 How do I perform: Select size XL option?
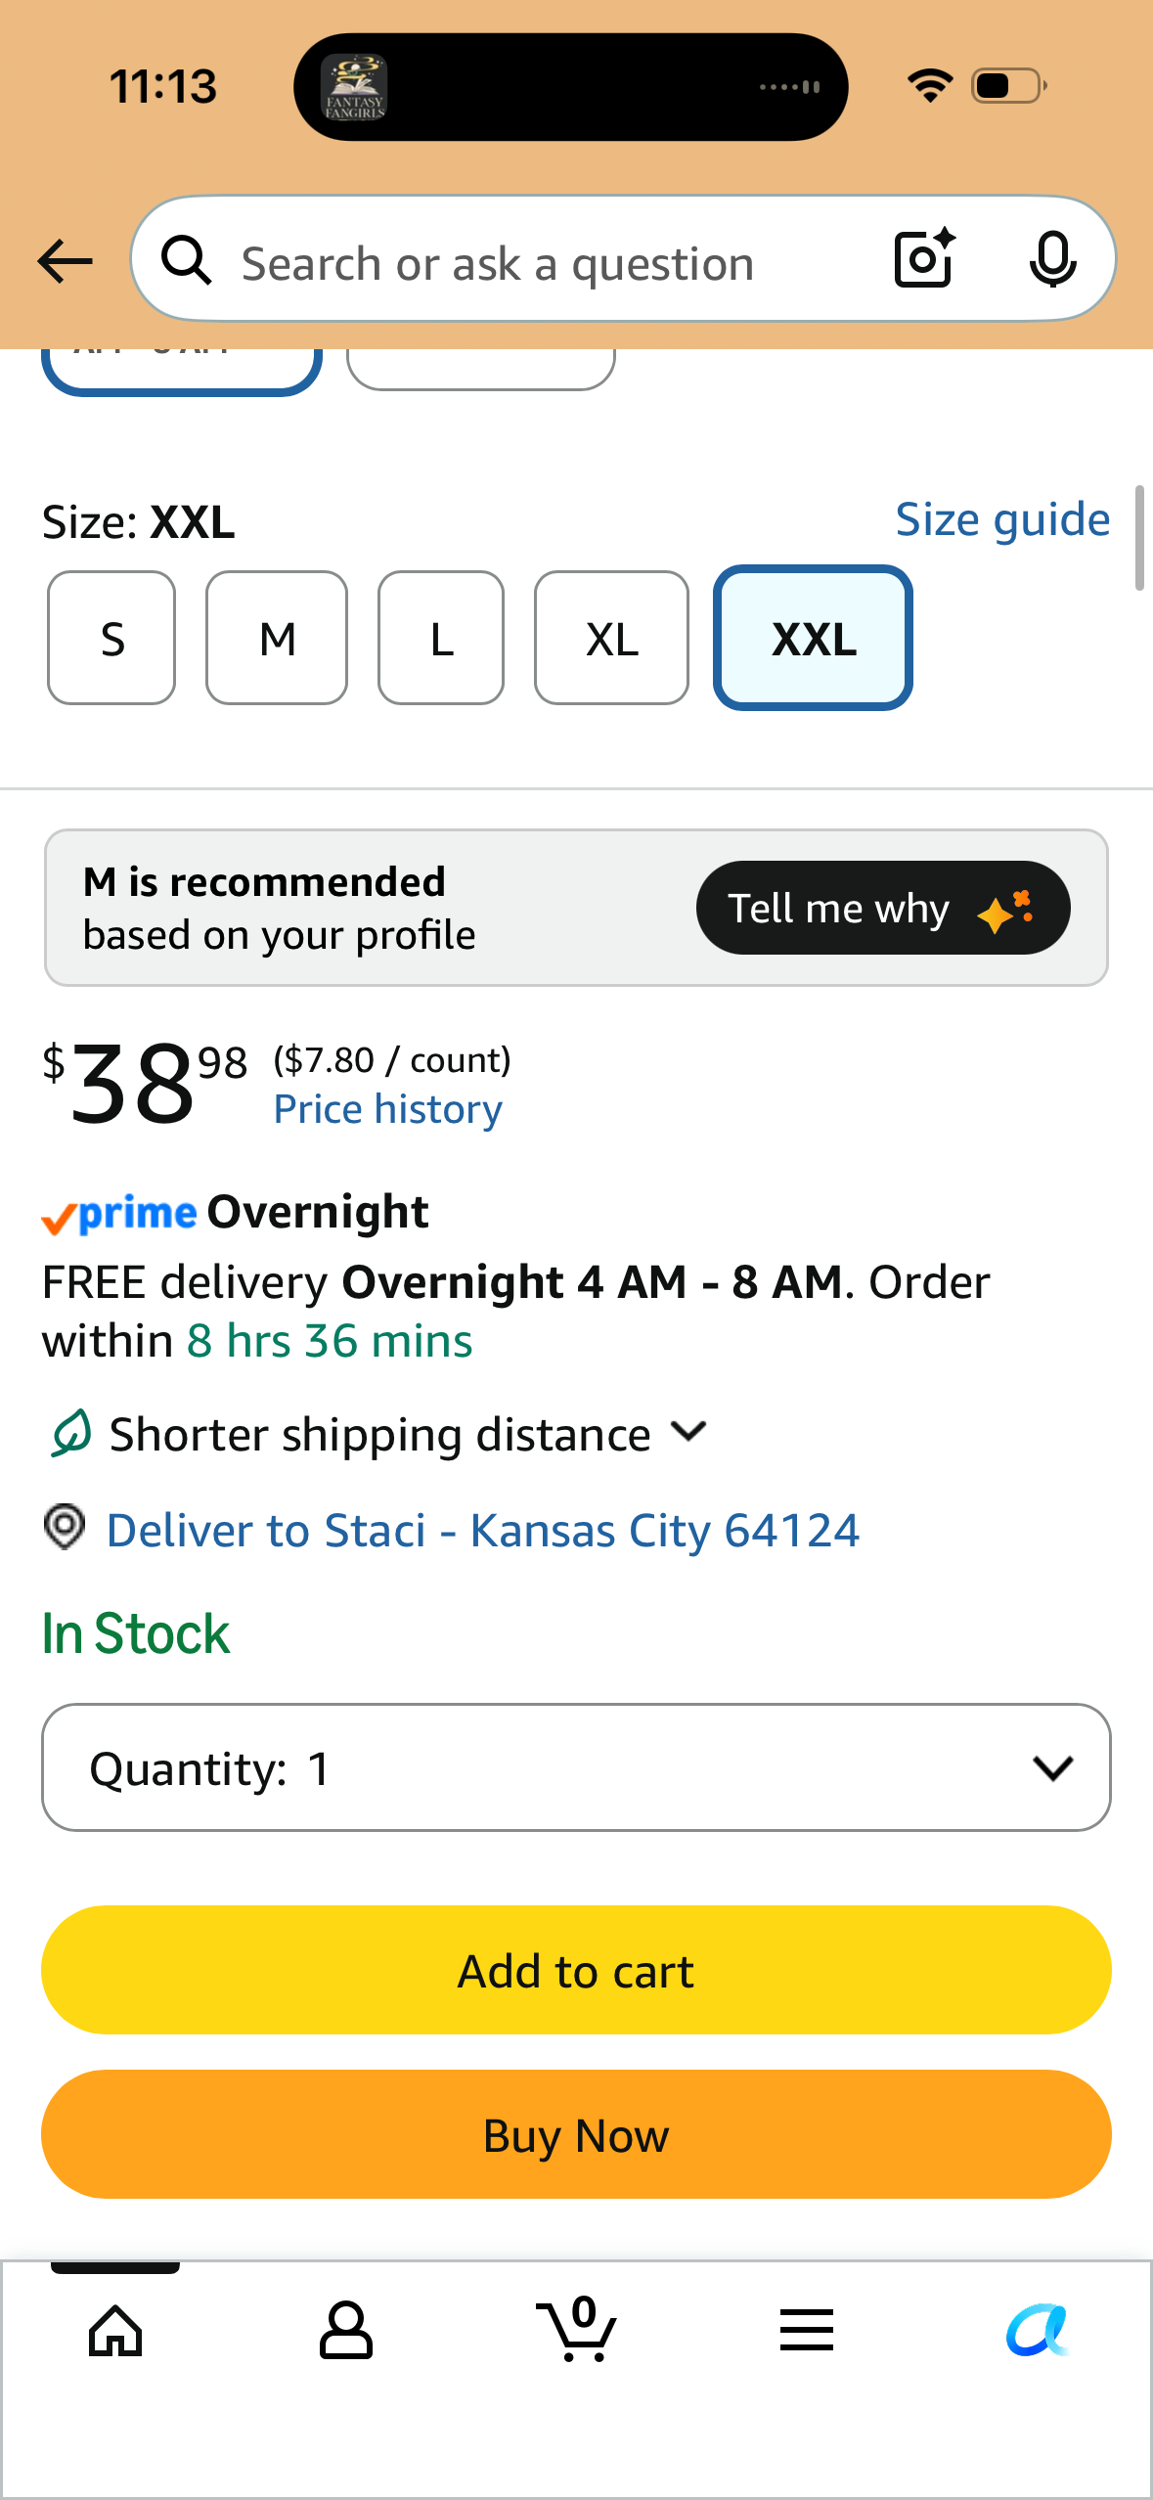pyautogui.click(x=611, y=638)
